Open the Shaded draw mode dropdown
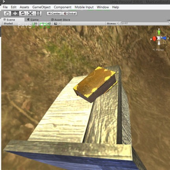This screenshot has height=170, width=170. click(x=8, y=23)
